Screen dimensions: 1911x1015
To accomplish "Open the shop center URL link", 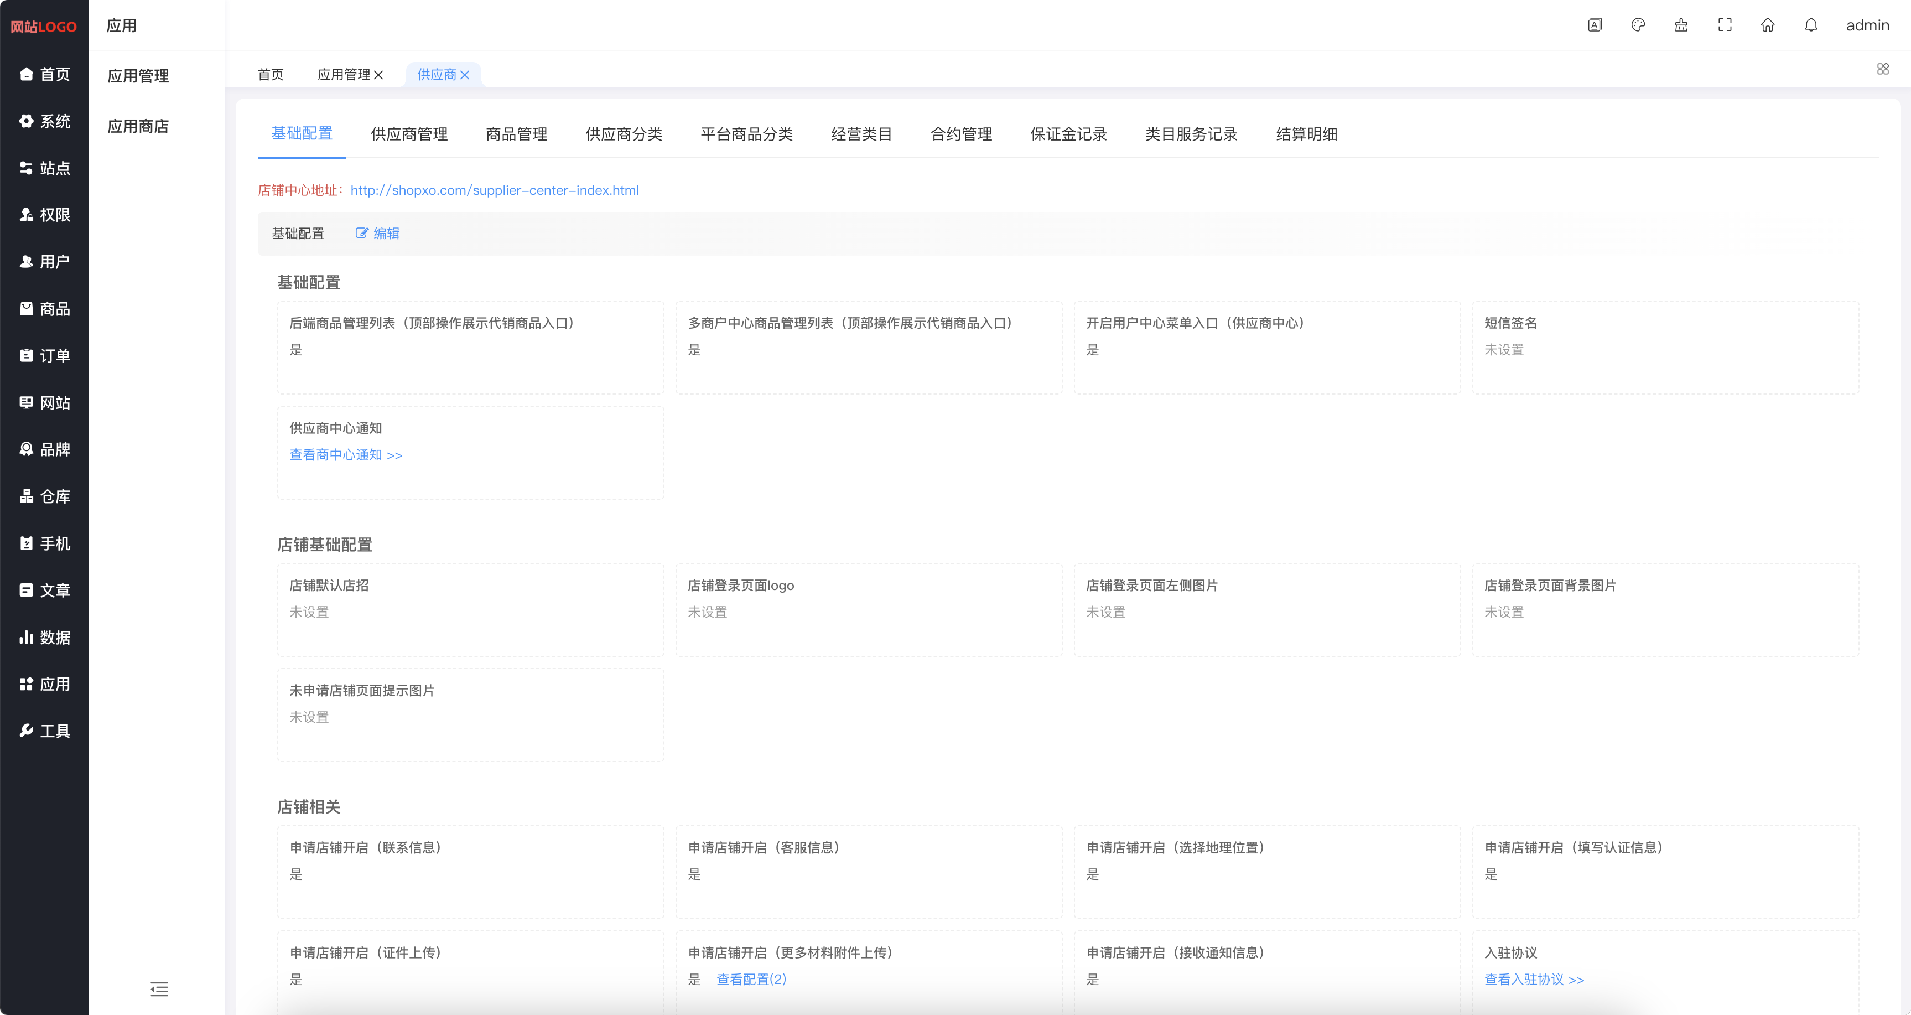I will click(494, 190).
